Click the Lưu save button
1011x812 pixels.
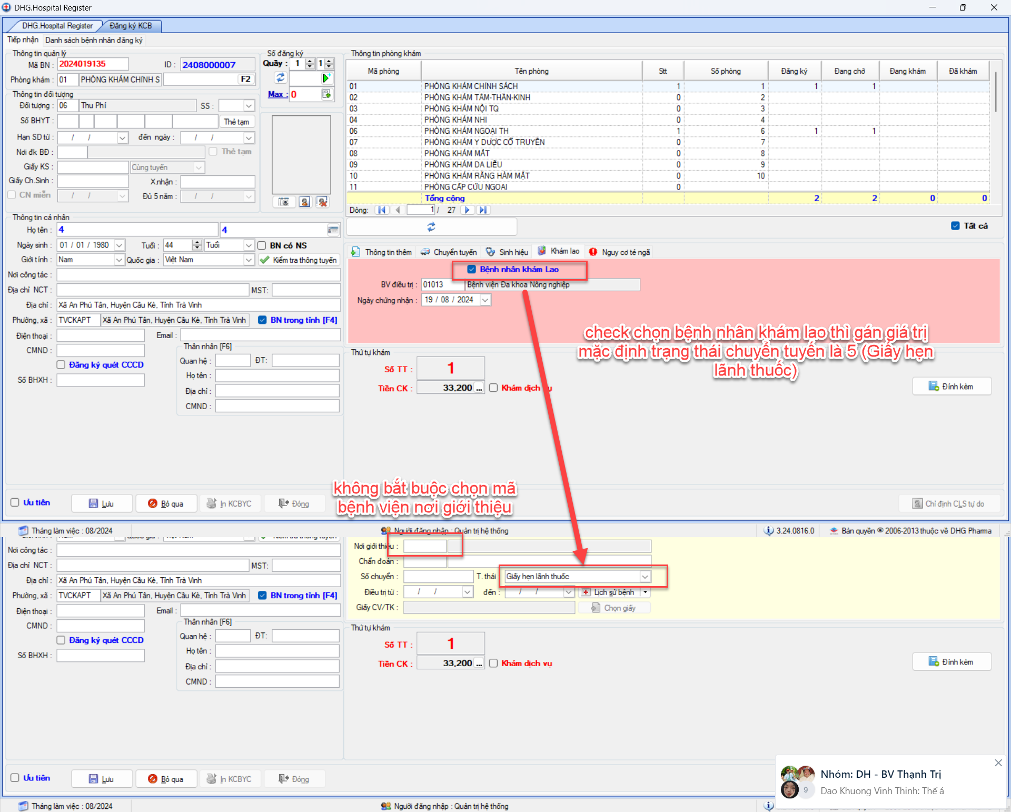102,504
